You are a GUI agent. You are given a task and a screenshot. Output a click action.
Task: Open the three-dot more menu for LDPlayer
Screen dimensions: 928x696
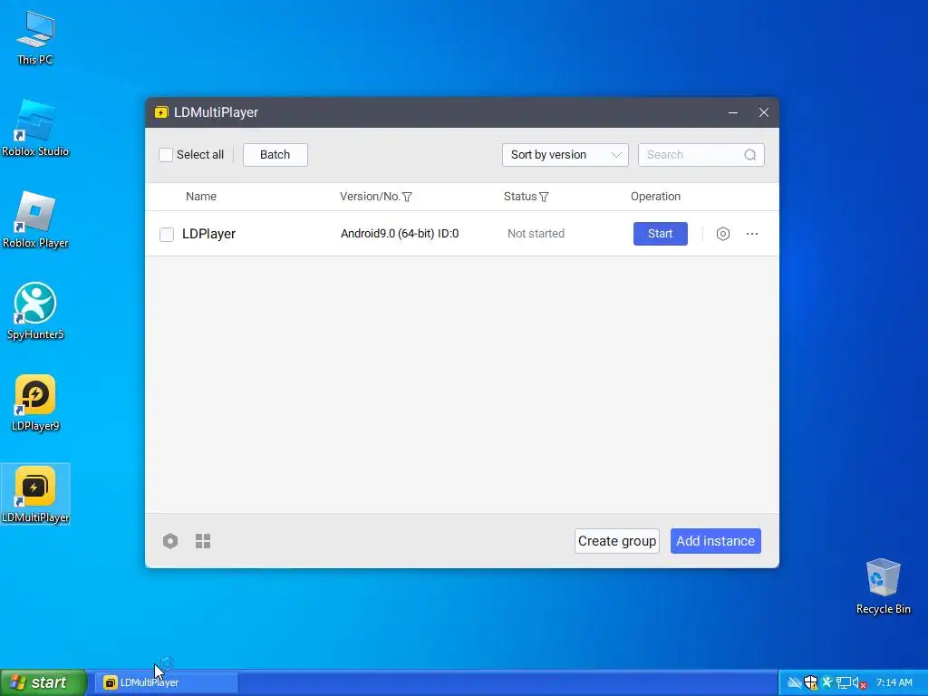[x=752, y=234]
